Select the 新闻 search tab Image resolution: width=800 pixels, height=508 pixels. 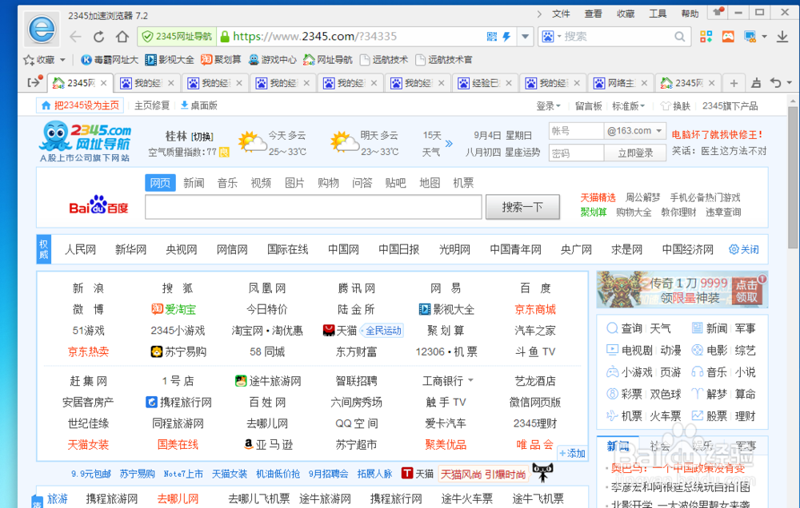pyautogui.click(x=194, y=183)
